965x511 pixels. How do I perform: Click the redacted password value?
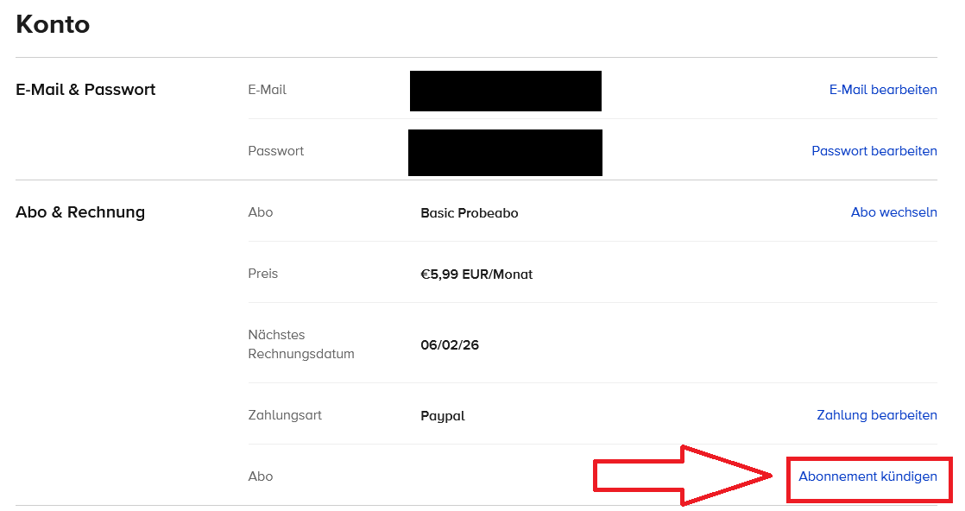coord(505,153)
